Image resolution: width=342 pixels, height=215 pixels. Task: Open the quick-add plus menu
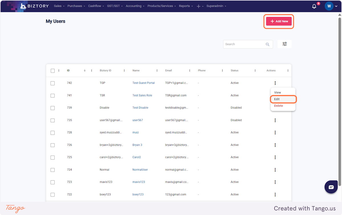pyautogui.click(x=200, y=6)
